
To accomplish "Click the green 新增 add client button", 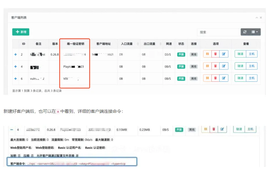I will coord(21,32).
